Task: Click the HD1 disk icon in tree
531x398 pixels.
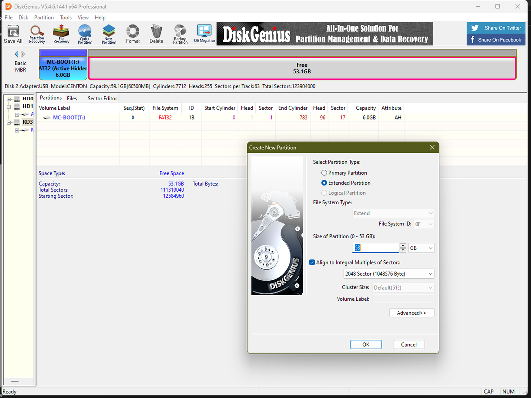Action: point(17,106)
